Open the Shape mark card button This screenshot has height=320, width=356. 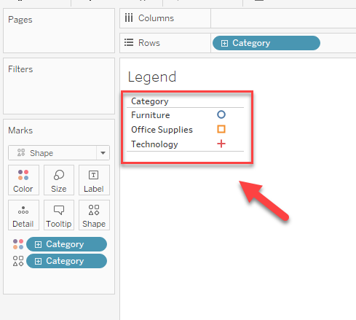94,215
